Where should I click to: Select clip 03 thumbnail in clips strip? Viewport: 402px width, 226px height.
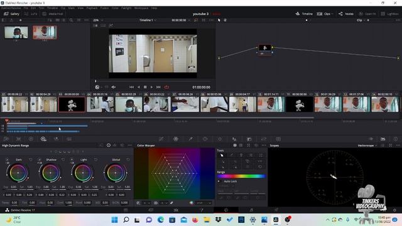[72, 104]
